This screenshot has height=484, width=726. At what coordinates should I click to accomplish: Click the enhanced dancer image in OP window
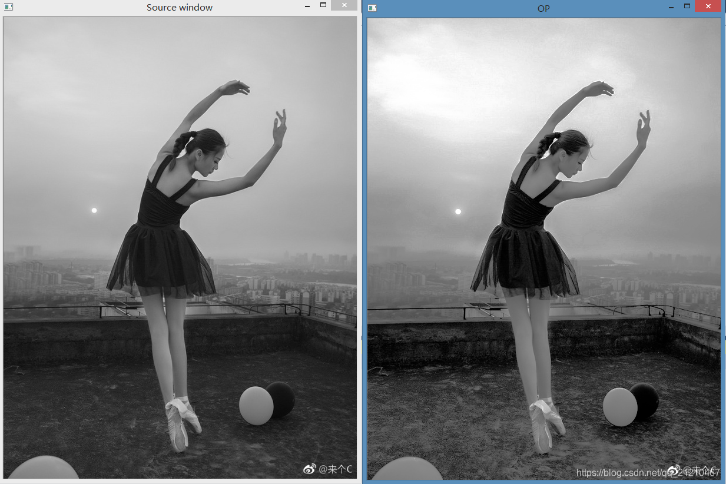(544, 248)
